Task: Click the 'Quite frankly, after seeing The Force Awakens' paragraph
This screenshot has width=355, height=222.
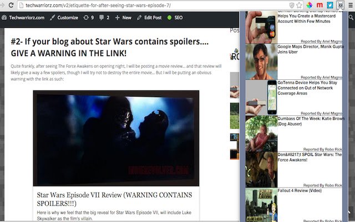Action: pyautogui.click(x=116, y=73)
